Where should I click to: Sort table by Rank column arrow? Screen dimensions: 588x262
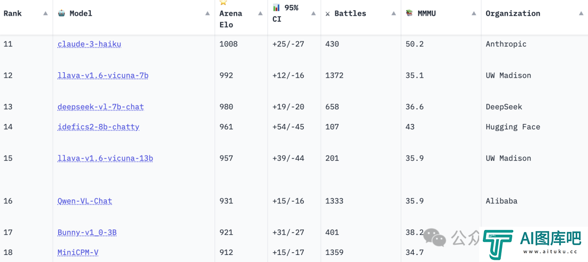coord(45,14)
